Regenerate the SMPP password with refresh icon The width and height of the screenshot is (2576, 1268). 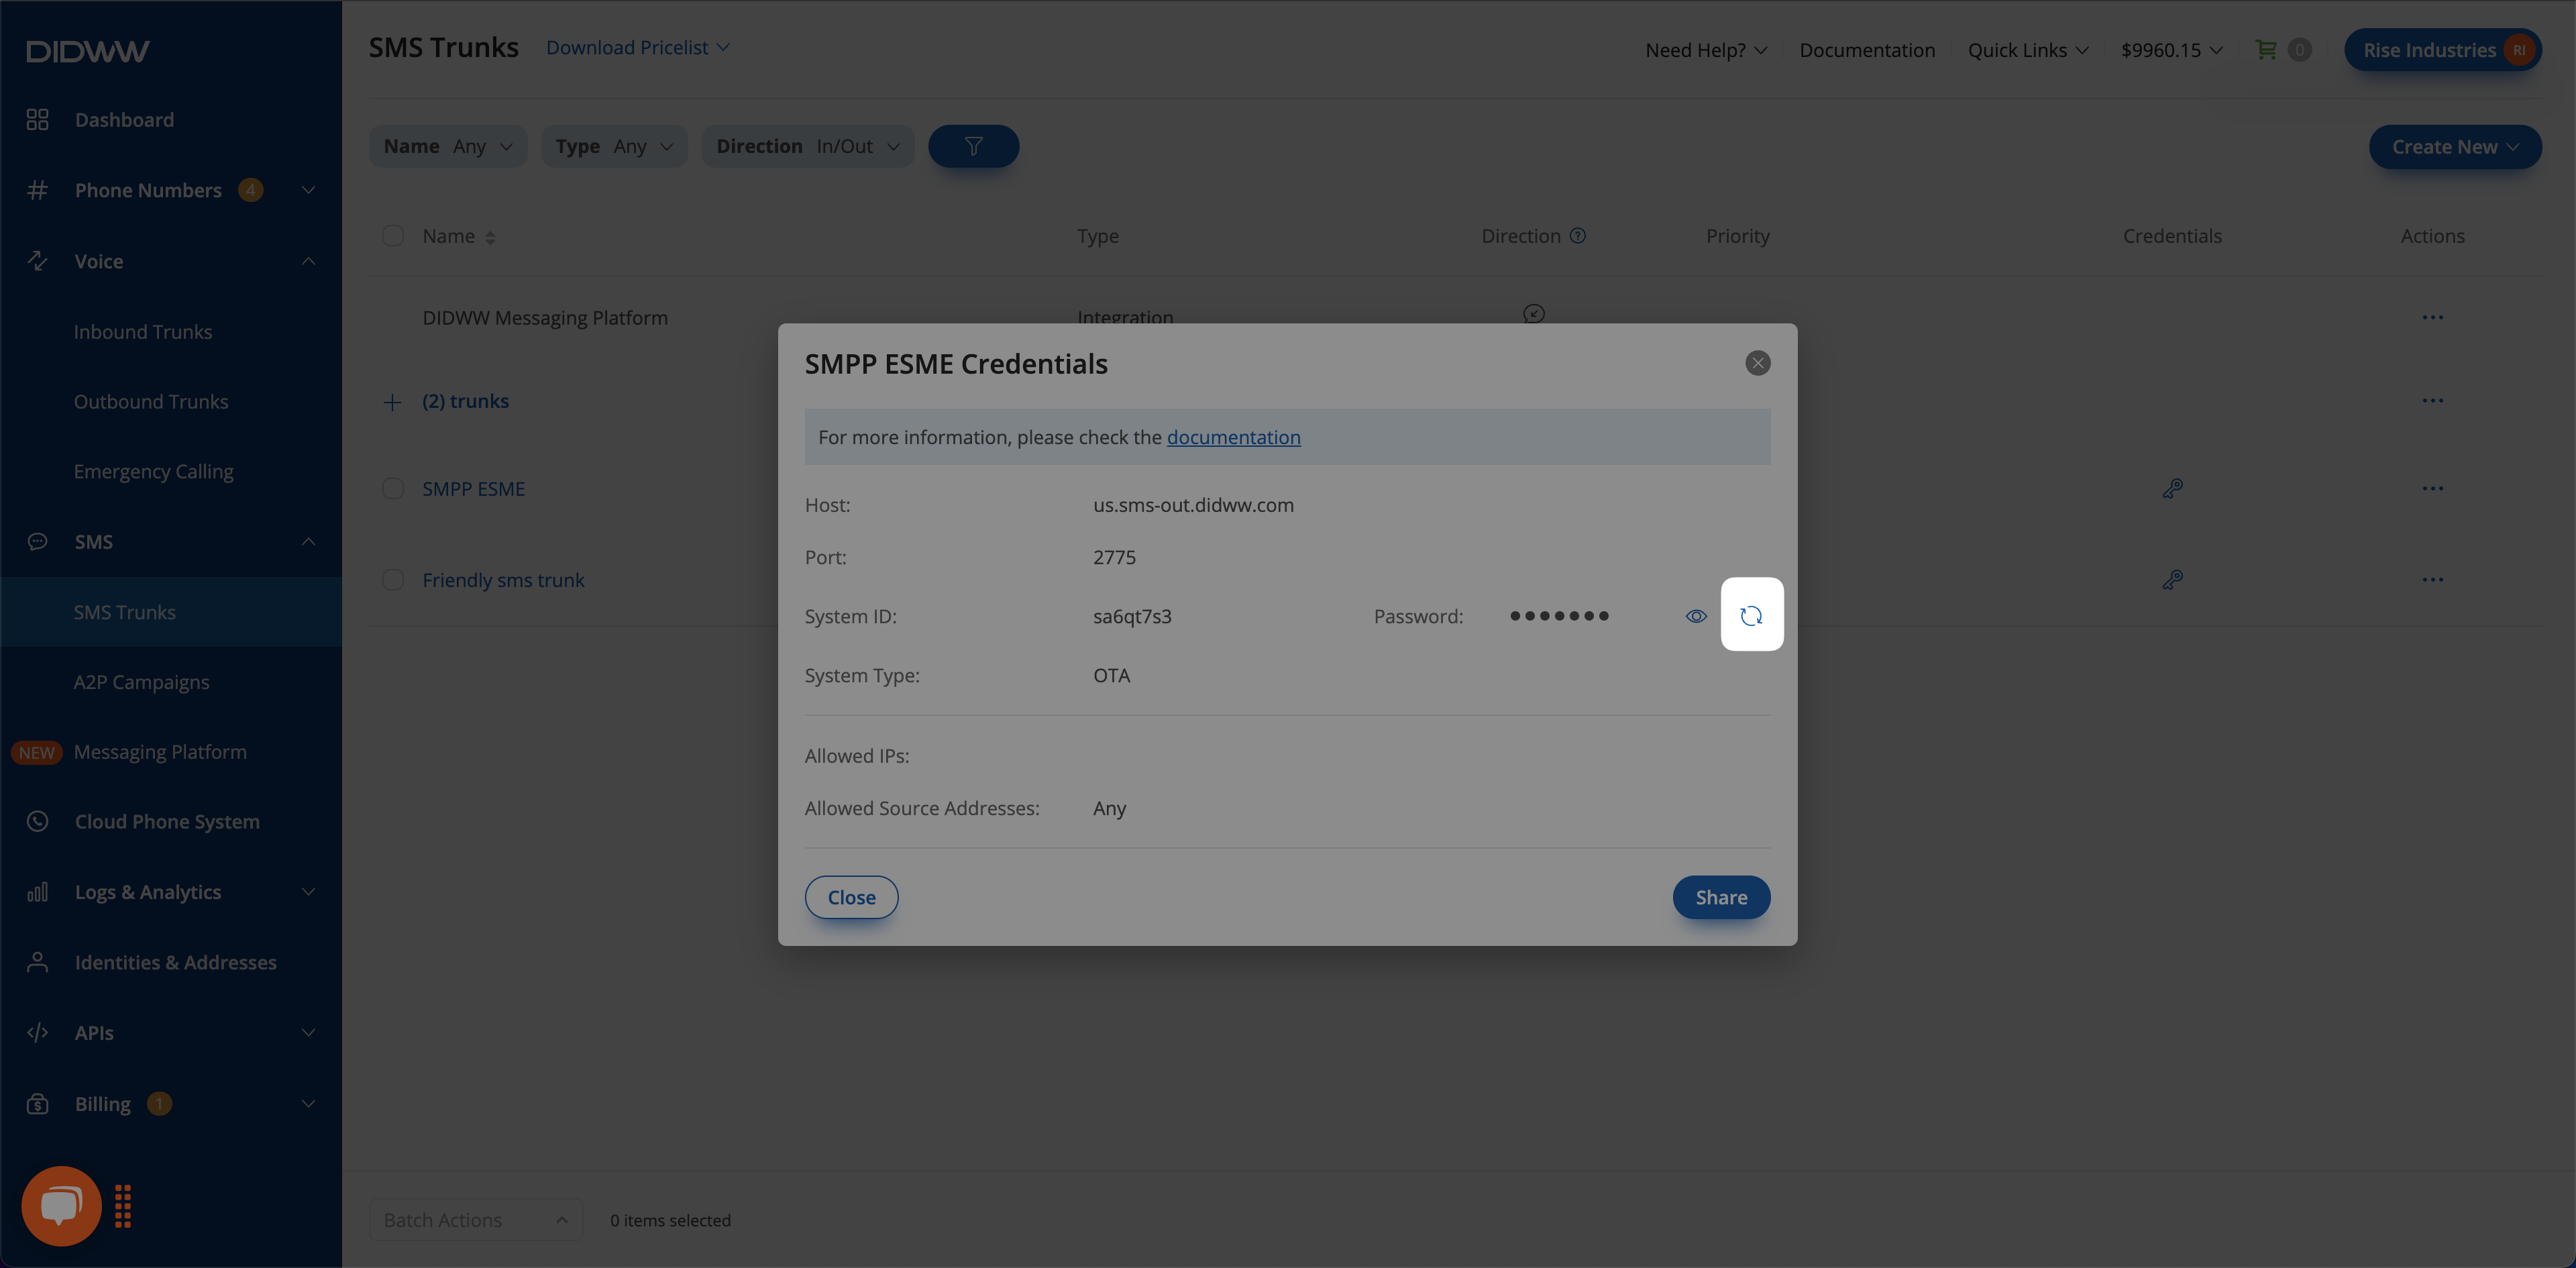pos(1751,615)
